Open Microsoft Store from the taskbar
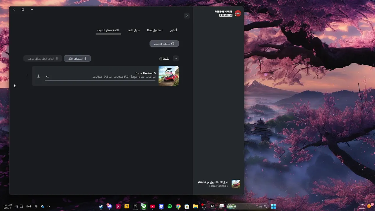Screen dimensions: 375x211 pos(187,206)
